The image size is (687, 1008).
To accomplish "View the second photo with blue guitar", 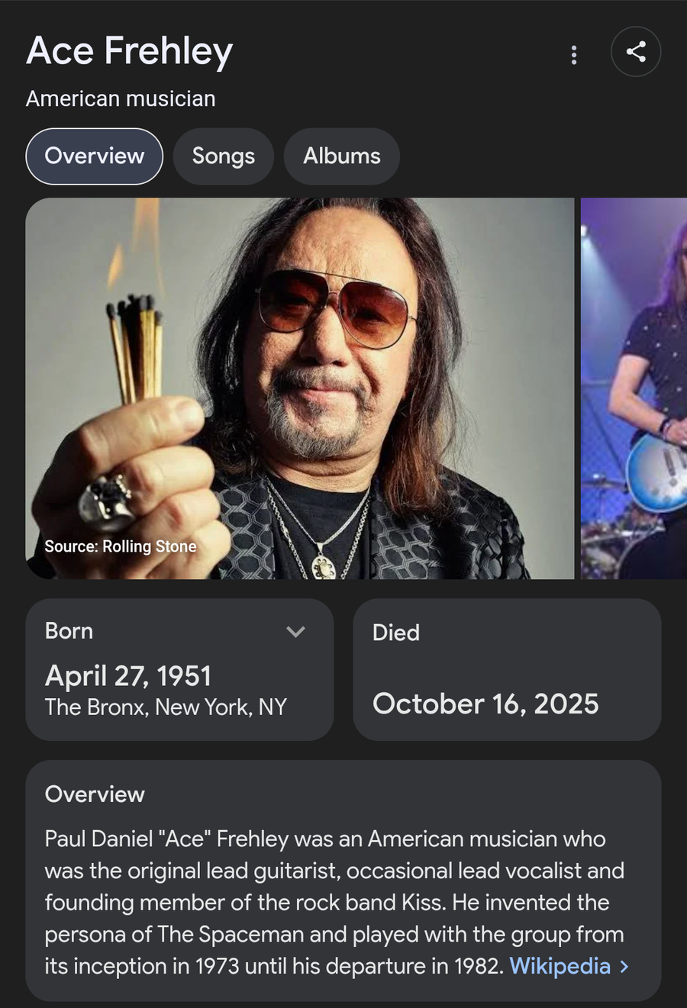I will pos(634,388).
